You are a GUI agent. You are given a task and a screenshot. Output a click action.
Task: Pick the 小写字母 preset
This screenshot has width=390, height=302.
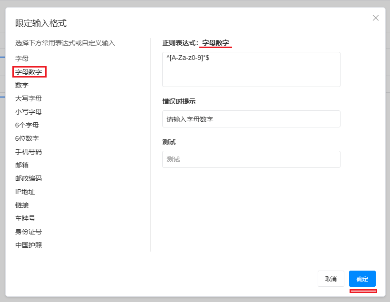click(x=29, y=112)
